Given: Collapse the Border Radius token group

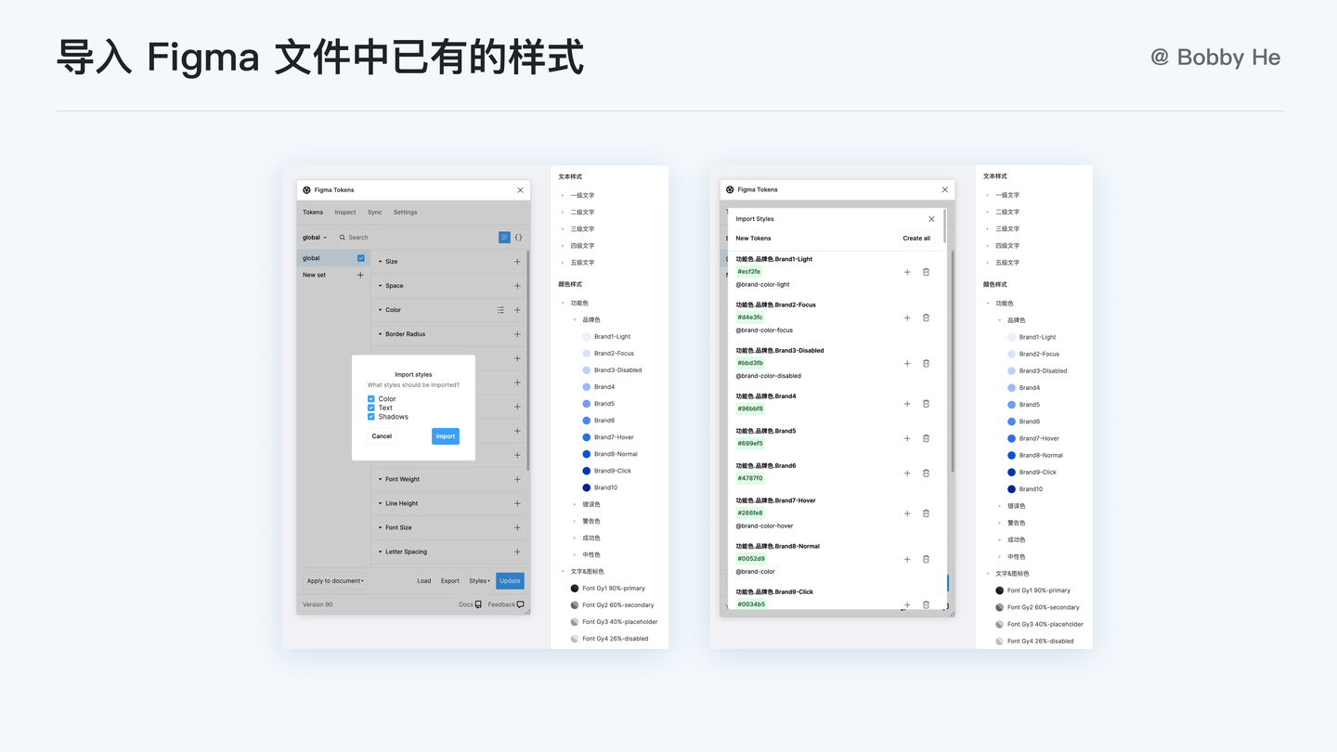Looking at the screenshot, I should click(x=380, y=333).
